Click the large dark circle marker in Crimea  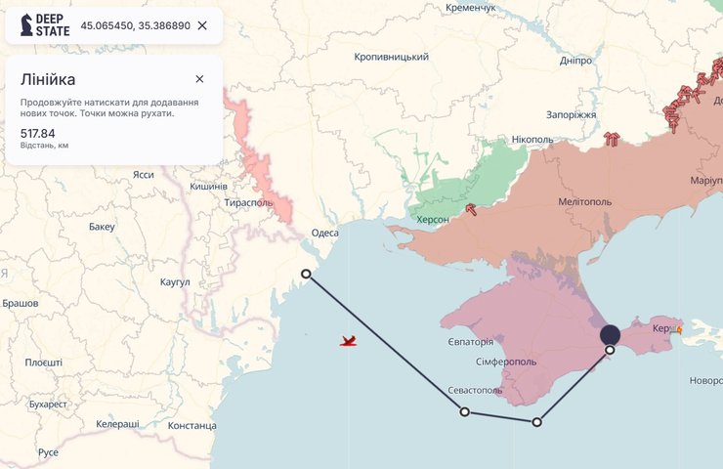[x=610, y=335]
